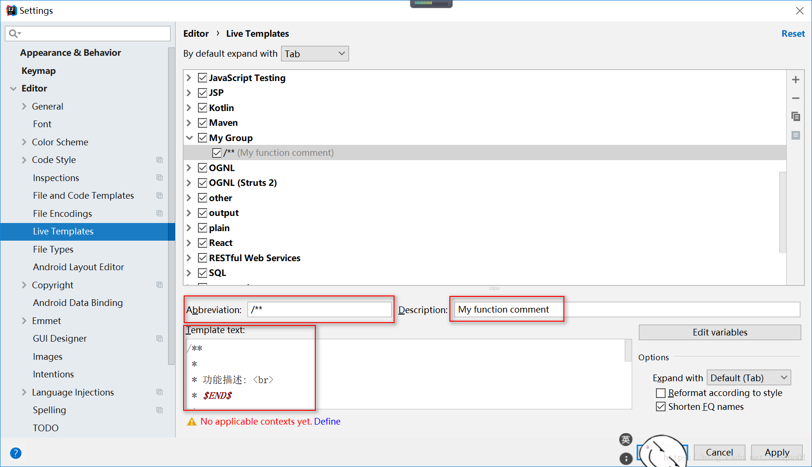Click the project-level icon next to Spelling
The image size is (812, 467).
[160, 410]
